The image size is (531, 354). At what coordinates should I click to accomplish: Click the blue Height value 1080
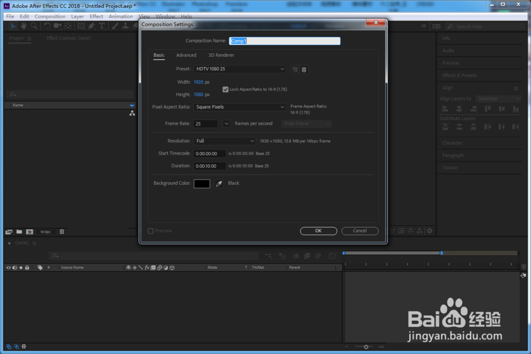[x=199, y=95]
